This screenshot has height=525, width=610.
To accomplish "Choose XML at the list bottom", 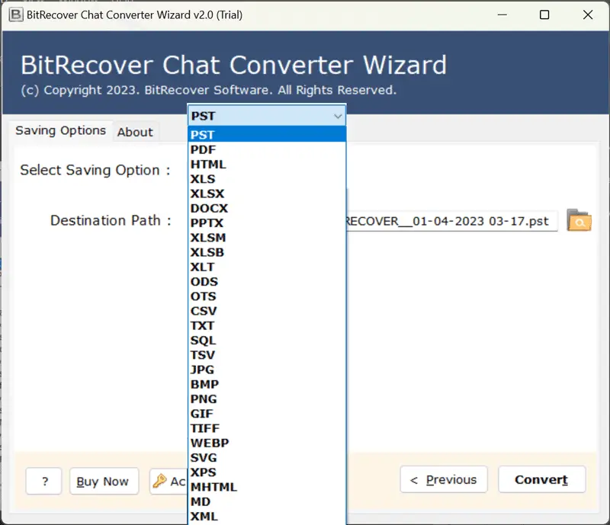I will pyautogui.click(x=204, y=517).
